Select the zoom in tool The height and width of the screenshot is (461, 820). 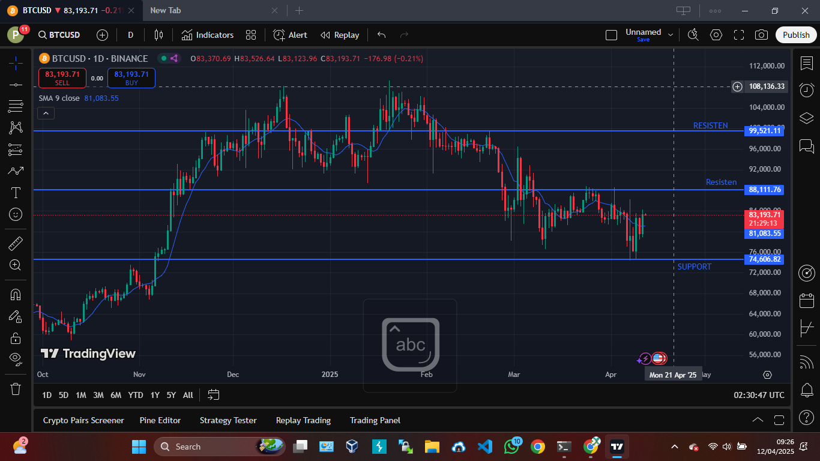pyautogui.click(x=16, y=265)
